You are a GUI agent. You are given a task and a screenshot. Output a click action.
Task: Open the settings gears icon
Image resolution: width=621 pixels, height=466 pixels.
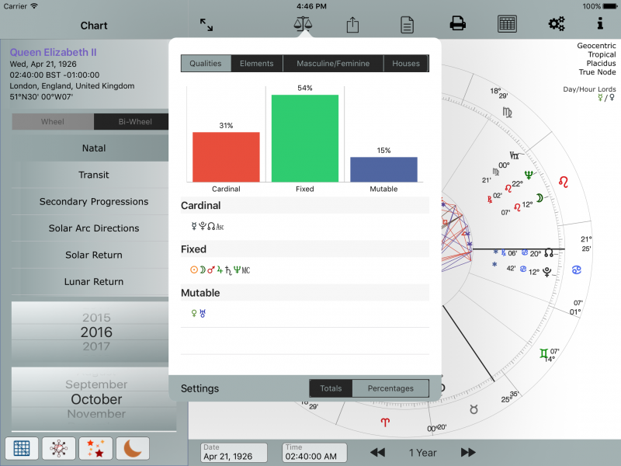click(x=556, y=24)
